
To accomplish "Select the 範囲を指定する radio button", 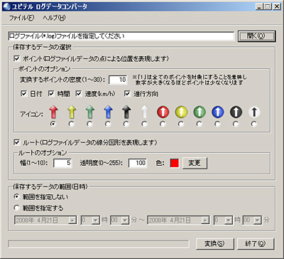I will 17,208.
